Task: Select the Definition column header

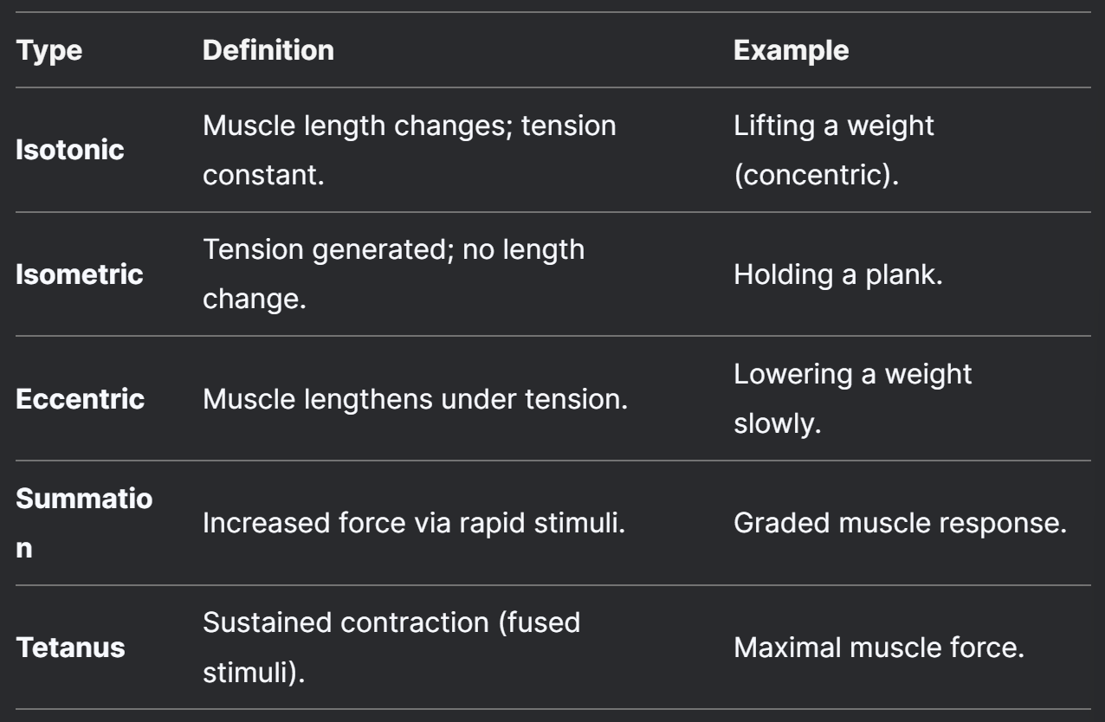Action: (268, 51)
